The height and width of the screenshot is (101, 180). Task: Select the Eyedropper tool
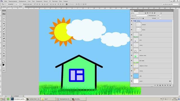tap(4, 26)
